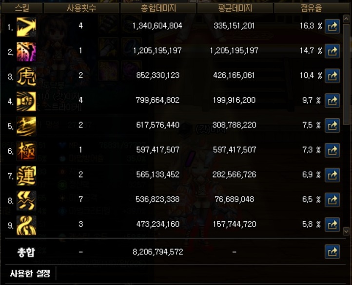The image size is (352, 285).
Task: Share the 1,340,604,804 damage row
Action: [x=332, y=26]
